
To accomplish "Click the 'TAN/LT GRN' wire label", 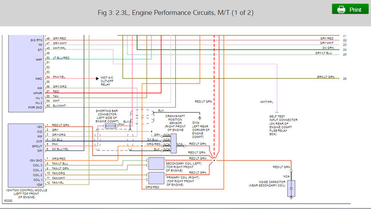I will (61, 169).
